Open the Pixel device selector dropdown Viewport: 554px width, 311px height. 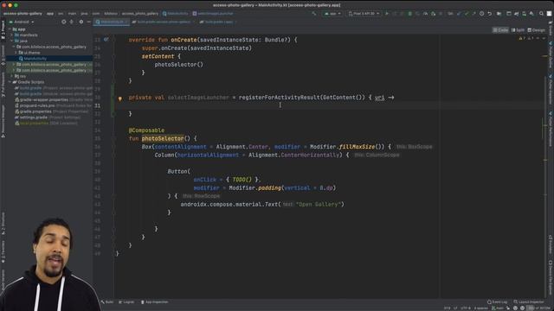pyautogui.click(x=364, y=14)
